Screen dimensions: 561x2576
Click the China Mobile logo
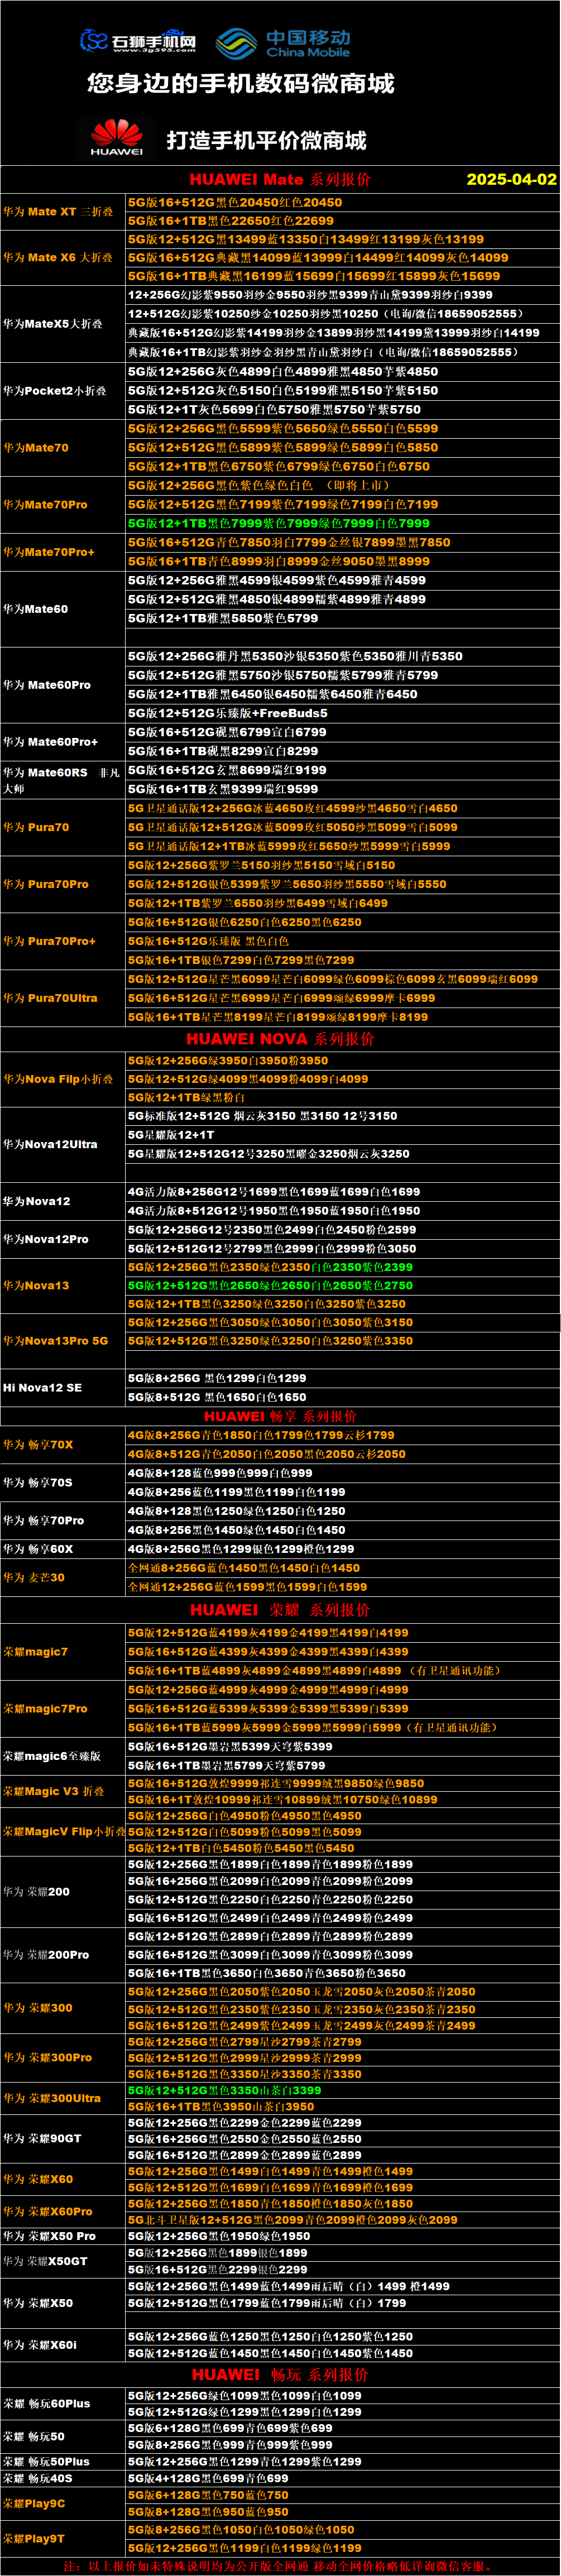283,42
